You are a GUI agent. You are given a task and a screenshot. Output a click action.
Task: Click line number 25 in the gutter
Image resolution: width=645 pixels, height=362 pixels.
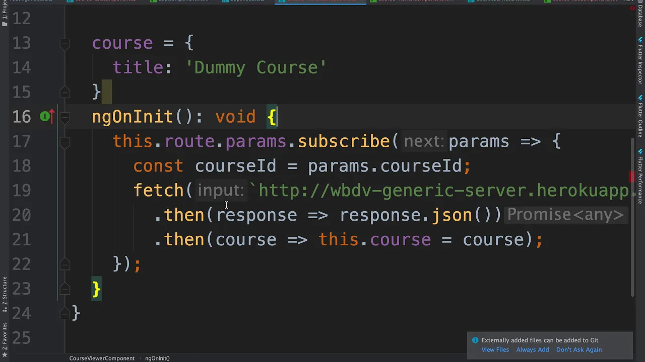click(x=21, y=338)
